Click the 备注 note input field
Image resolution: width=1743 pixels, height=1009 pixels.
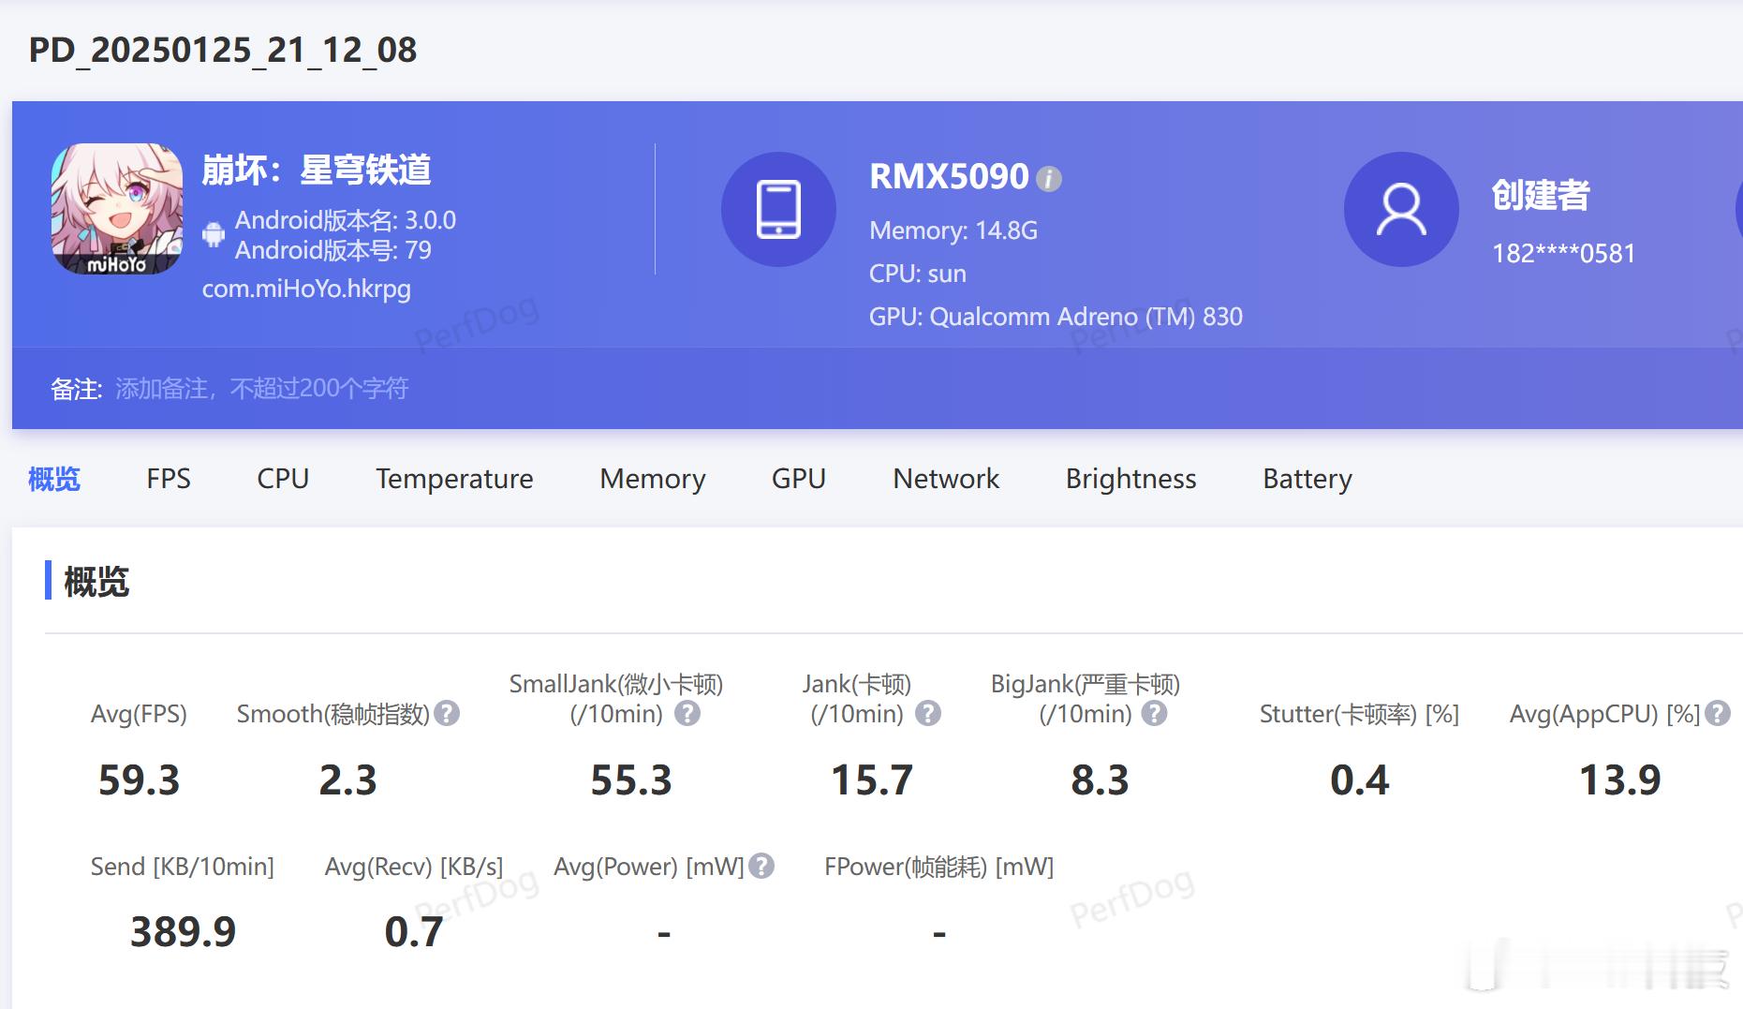[262, 389]
